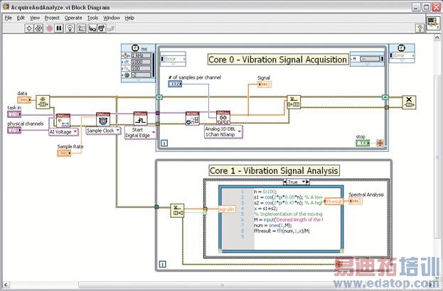Click the processor assignment -2 value
Screen dimensions: 443x291
pyautogui.click(x=141, y=75)
